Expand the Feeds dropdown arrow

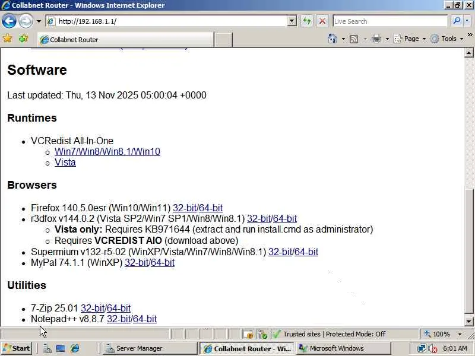coord(365,39)
